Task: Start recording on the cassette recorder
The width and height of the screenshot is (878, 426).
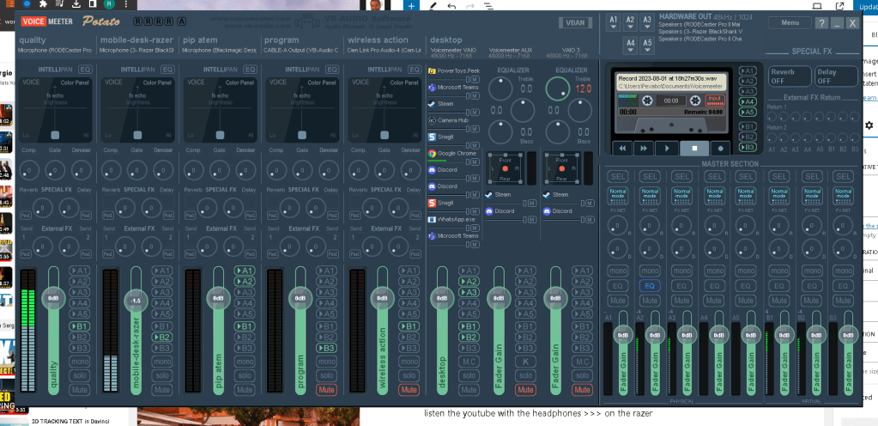Action: coord(721,149)
